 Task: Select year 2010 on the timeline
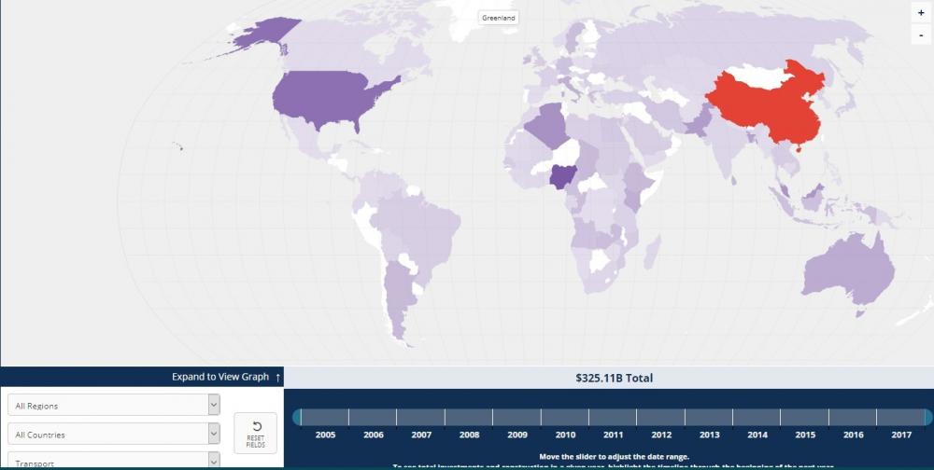565,435
